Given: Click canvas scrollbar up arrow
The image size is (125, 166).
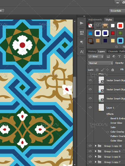Looking at the screenshot, I should pyautogui.click(x=75, y=21).
